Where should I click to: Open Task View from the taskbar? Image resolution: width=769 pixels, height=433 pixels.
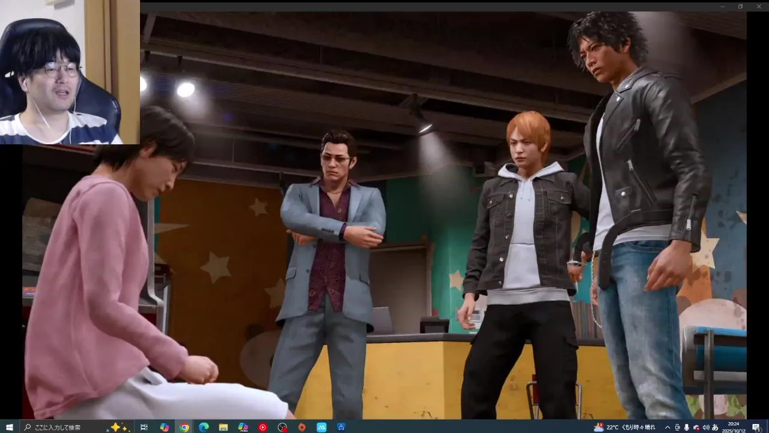coord(144,427)
